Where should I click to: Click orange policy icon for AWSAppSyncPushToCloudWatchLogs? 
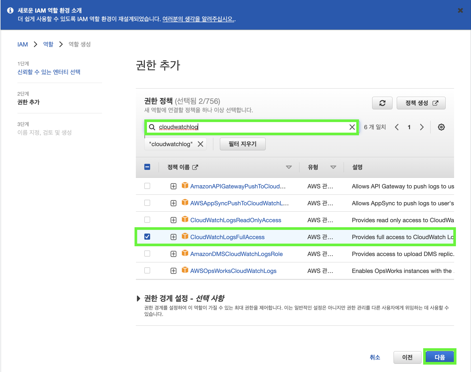point(185,202)
